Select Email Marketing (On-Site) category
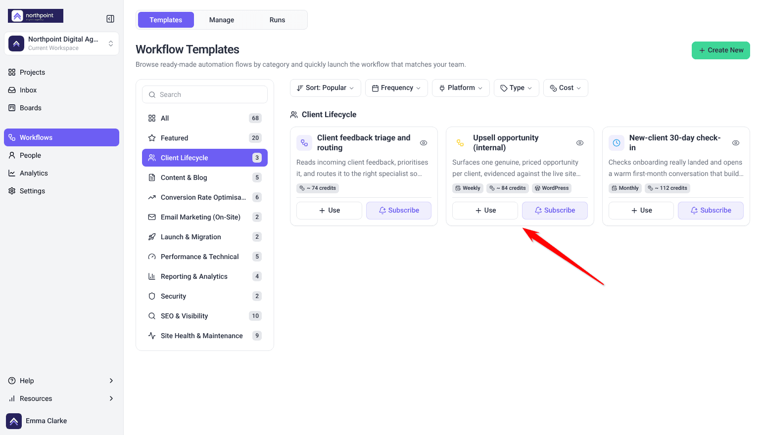The image size is (762, 435). (x=205, y=217)
